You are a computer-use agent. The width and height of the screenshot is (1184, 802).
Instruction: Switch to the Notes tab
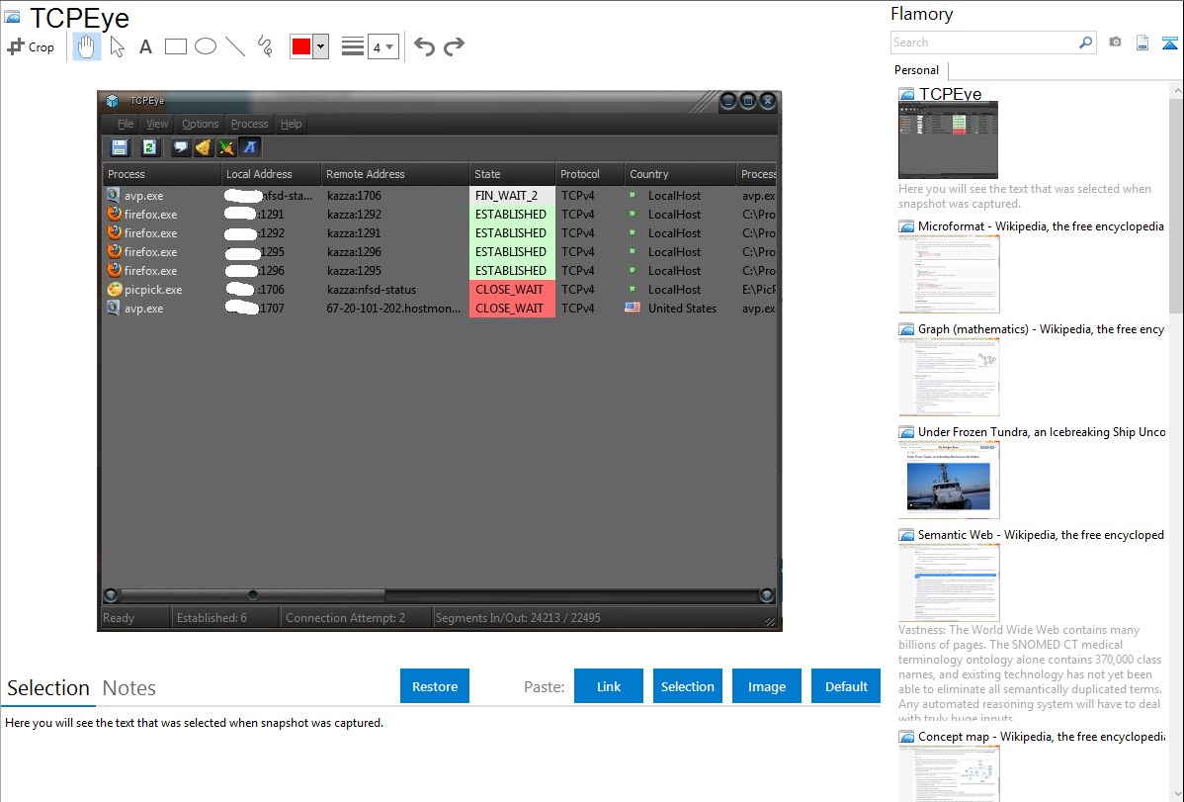point(129,688)
